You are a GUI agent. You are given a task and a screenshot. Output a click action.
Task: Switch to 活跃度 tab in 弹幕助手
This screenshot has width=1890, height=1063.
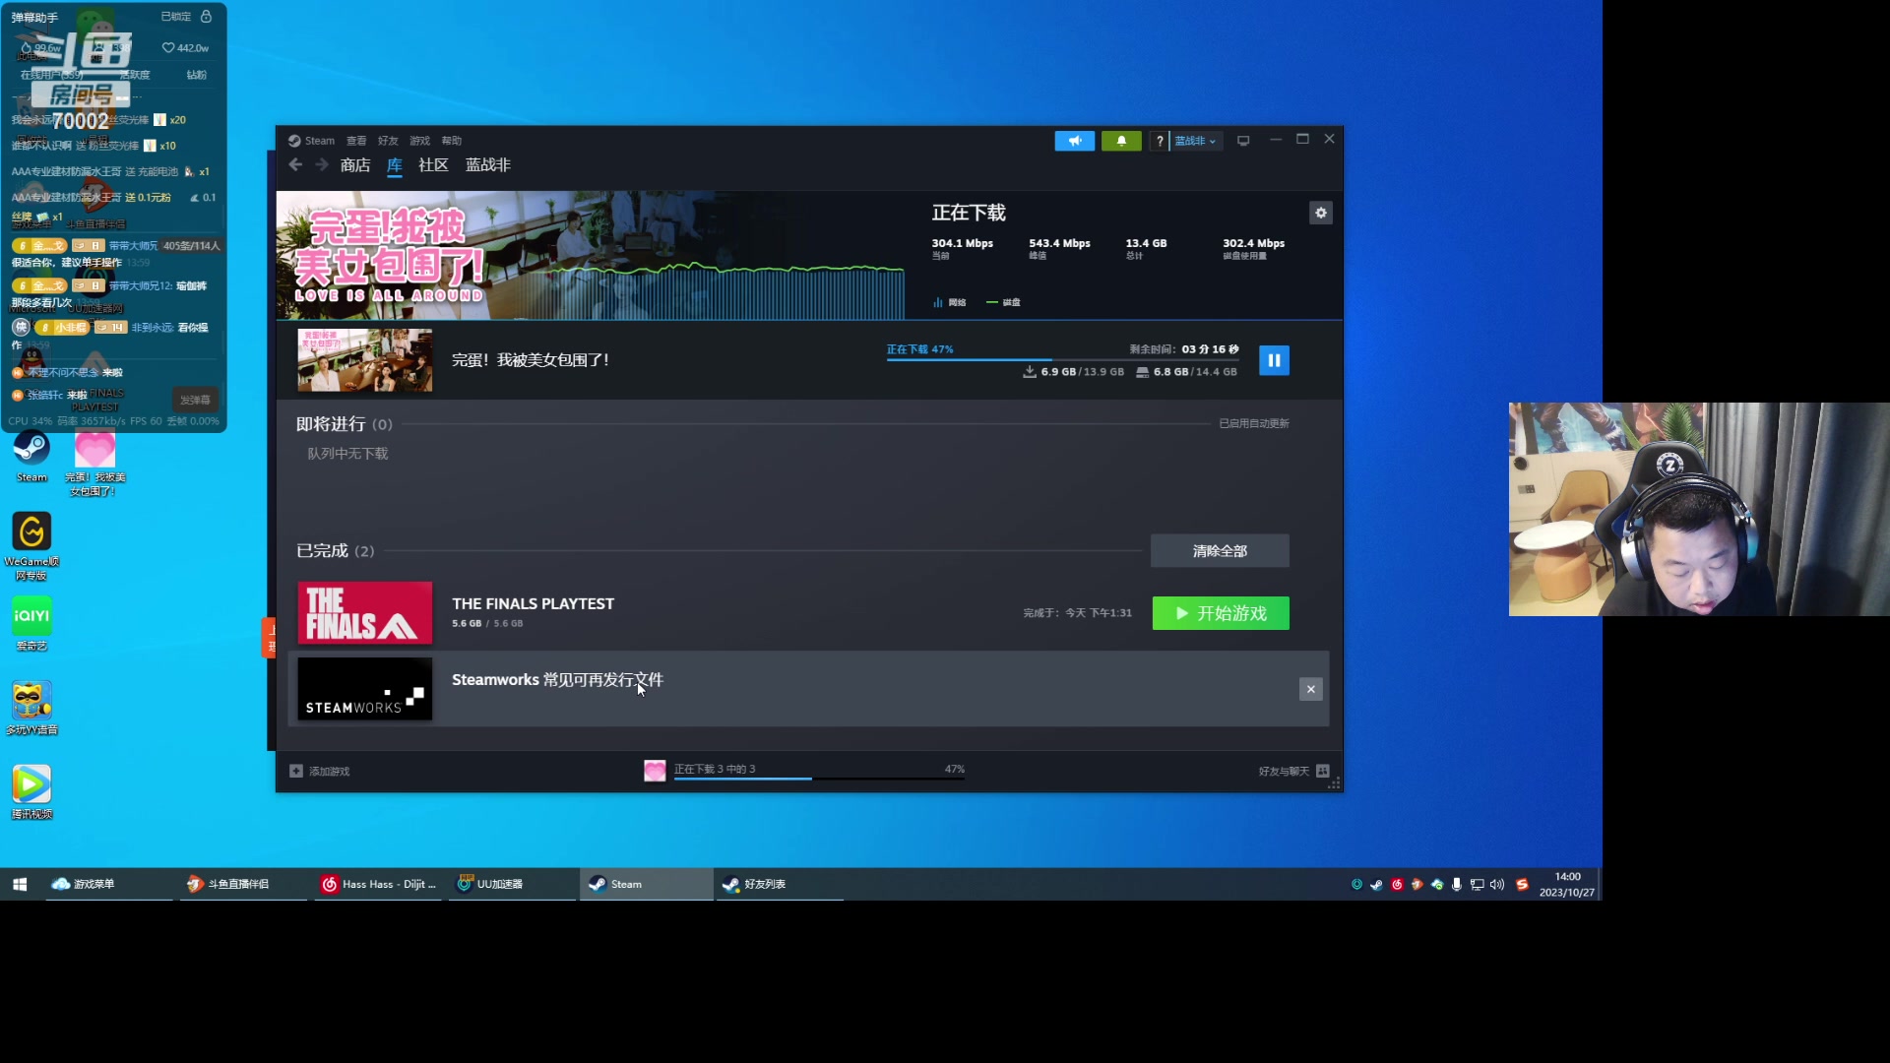pos(135,75)
